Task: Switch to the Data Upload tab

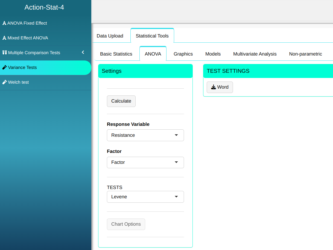Action: (x=110, y=36)
